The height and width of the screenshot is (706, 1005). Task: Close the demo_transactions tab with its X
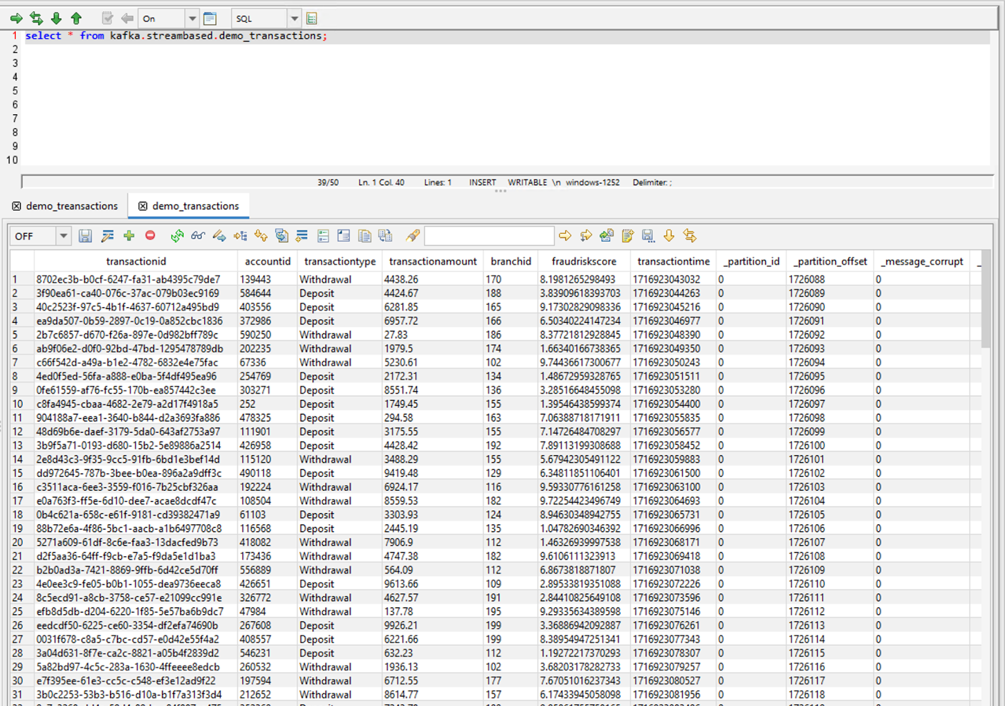(x=143, y=206)
